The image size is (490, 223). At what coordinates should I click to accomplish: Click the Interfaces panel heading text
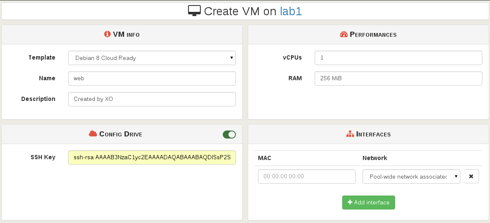(374, 134)
